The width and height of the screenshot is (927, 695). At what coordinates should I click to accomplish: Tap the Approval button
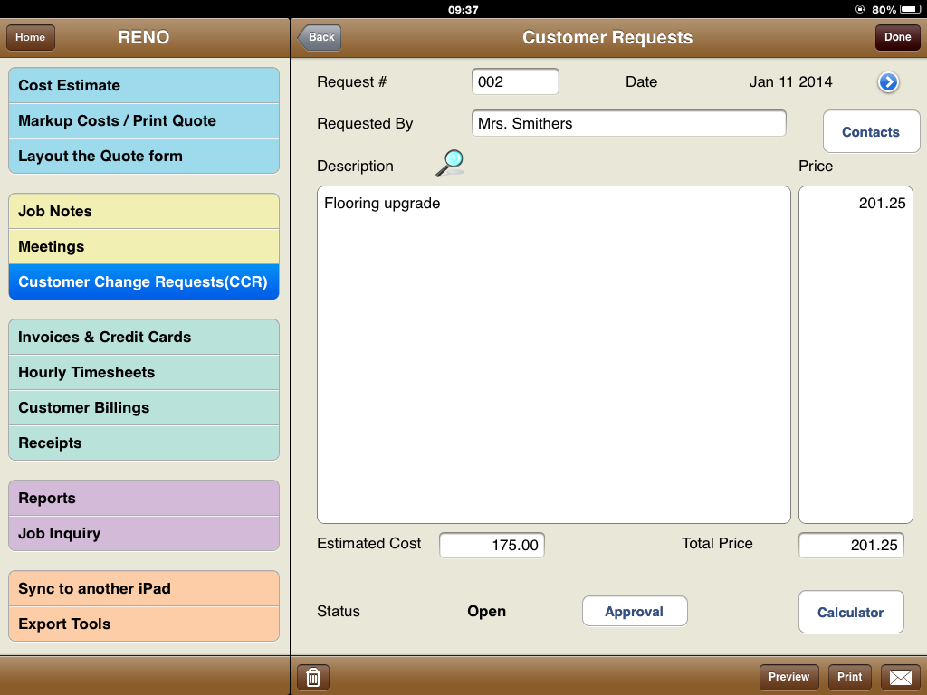pyautogui.click(x=634, y=612)
